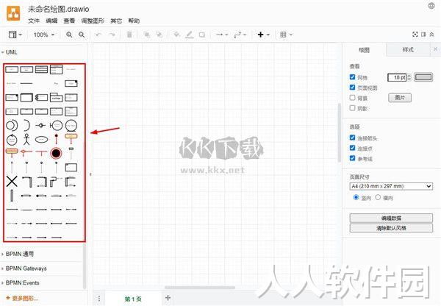The height and width of the screenshot is (306, 441).
Task: Open the 文件 menu
Action: tap(34, 21)
